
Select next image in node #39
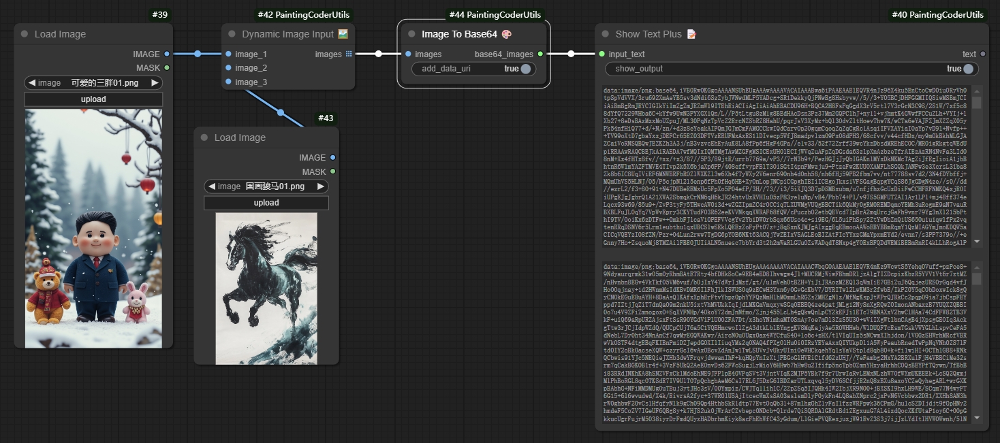coord(155,83)
